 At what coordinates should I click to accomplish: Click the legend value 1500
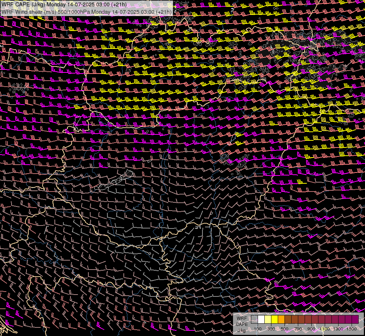(352, 329)
